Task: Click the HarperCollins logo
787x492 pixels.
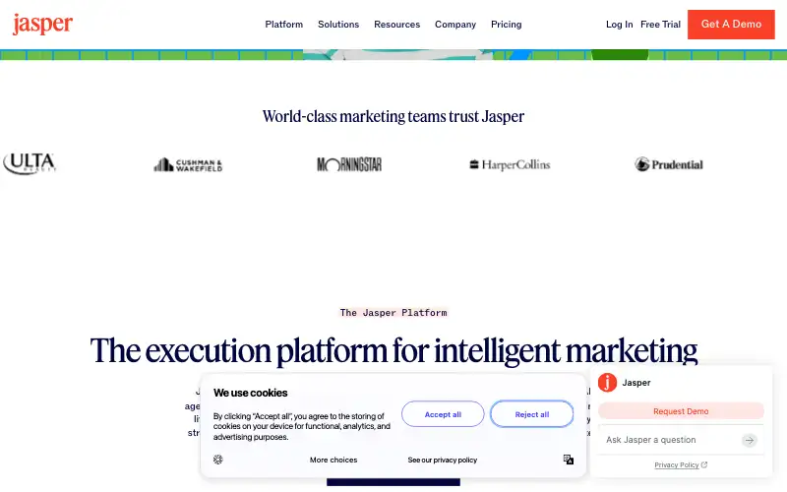Action: (x=510, y=164)
